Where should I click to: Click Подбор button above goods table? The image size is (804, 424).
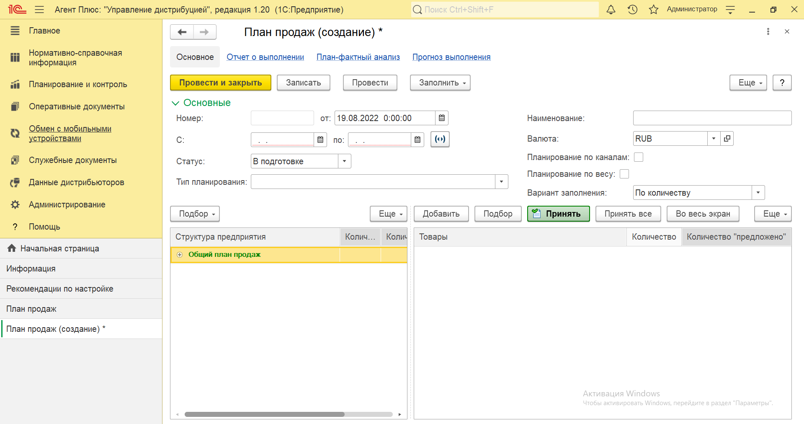(x=498, y=214)
